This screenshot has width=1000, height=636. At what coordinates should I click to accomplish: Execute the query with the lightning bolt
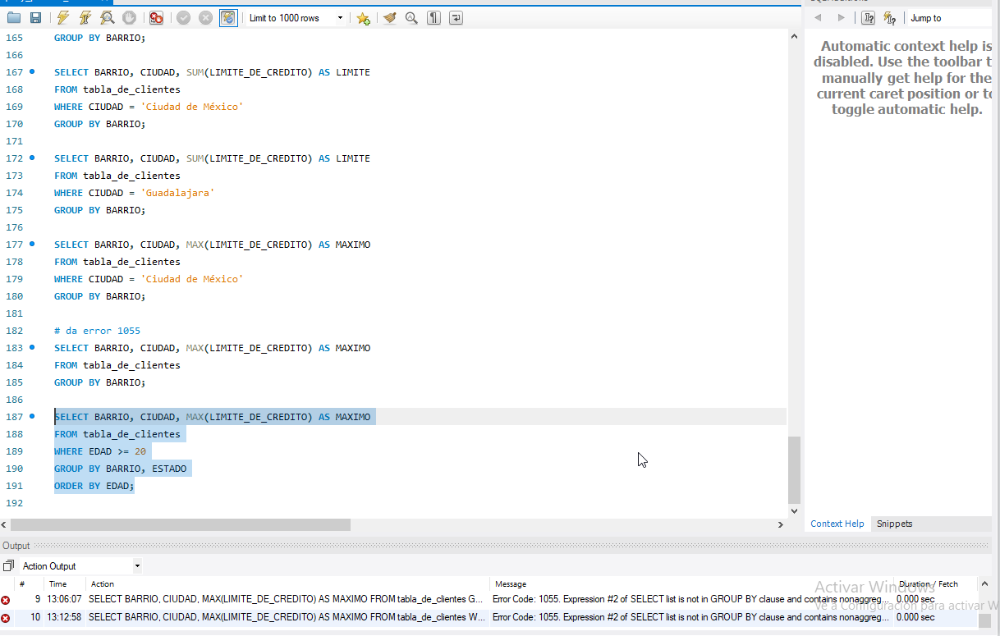[x=63, y=18]
